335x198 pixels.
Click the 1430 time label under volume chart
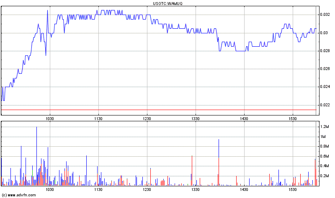(244, 190)
